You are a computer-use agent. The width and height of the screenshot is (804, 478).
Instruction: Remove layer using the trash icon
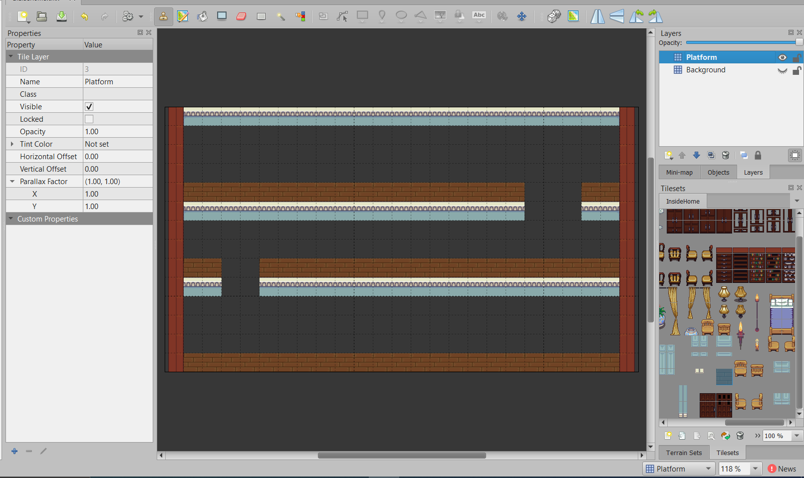point(726,156)
